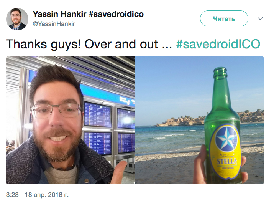Open the #savedroidICO hashtag in tweet
The height and width of the screenshot is (202, 274).
[218, 44]
